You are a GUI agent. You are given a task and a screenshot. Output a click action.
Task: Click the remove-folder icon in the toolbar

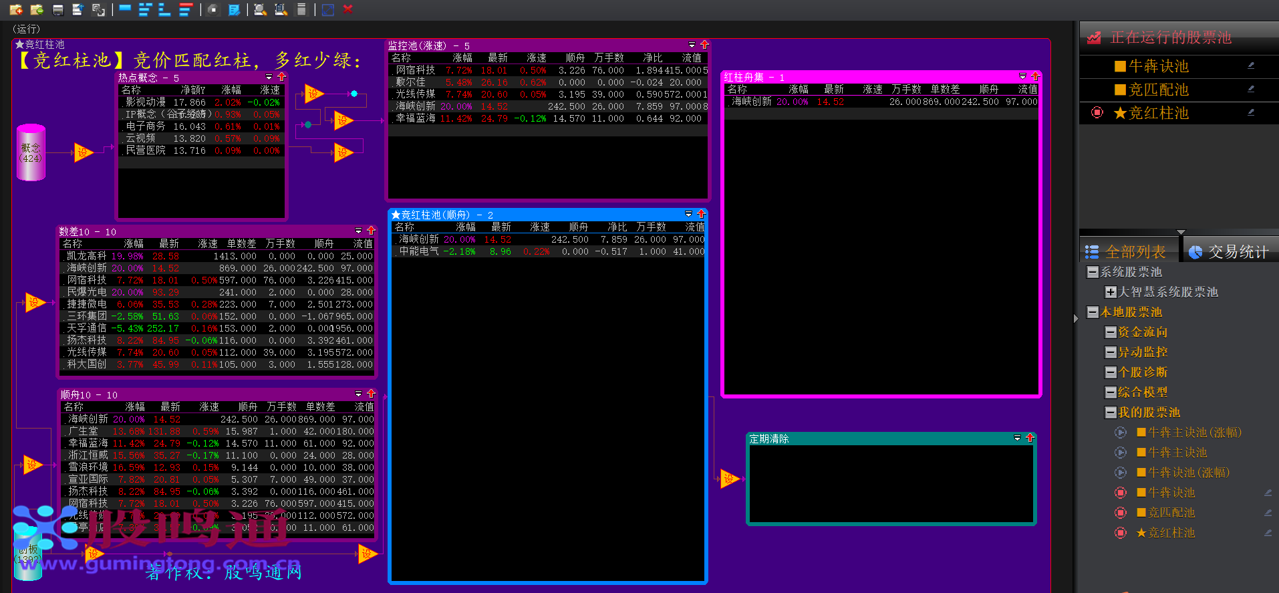point(37,9)
